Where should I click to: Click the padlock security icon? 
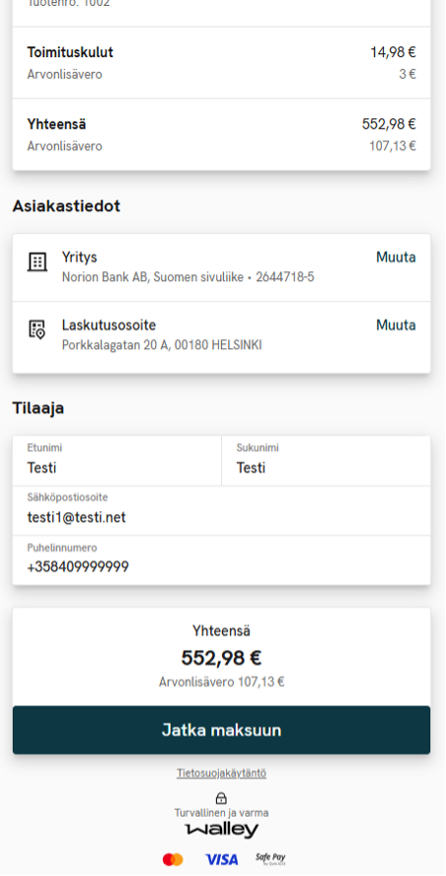pyautogui.click(x=221, y=798)
